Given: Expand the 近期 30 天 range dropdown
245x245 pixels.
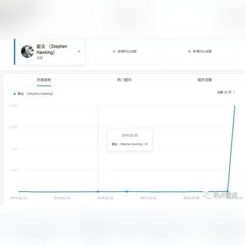Looking at the screenshot, I should click(226, 92).
